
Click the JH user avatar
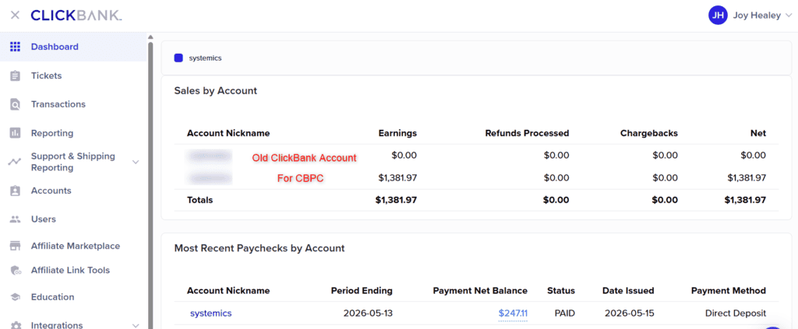point(718,16)
